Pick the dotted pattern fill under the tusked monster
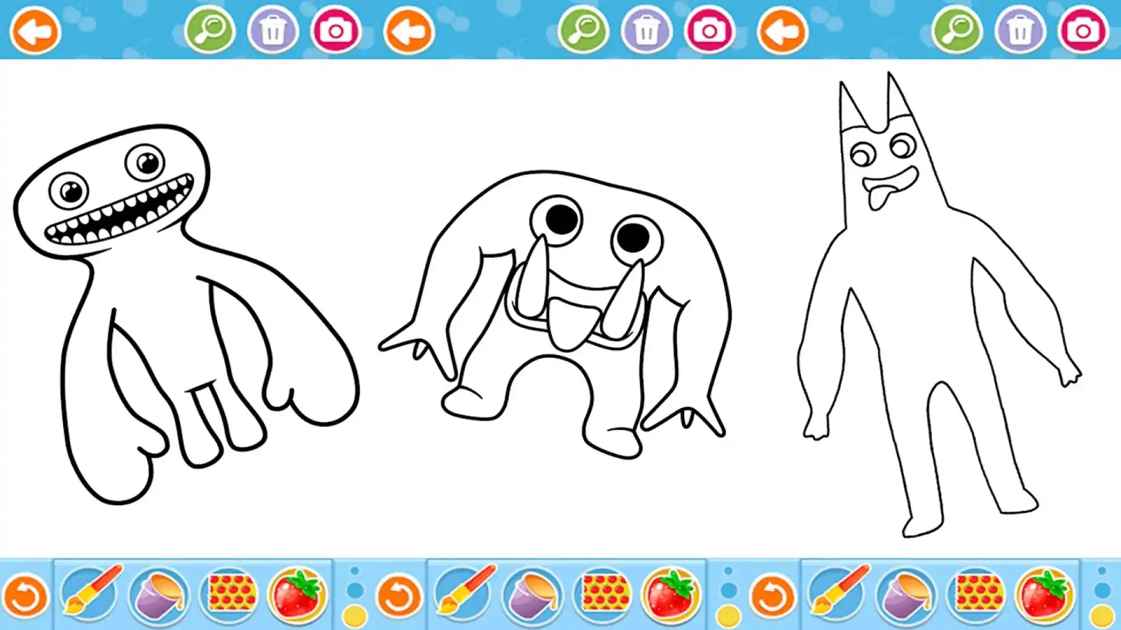 (x=604, y=595)
